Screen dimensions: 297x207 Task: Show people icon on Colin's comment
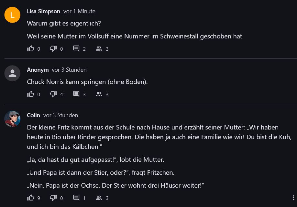pyautogui.click(x=99, y=198)
